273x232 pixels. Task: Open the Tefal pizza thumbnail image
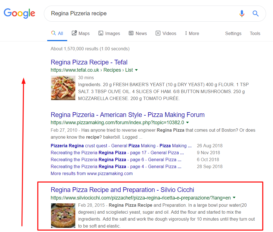tap(63, 88)
